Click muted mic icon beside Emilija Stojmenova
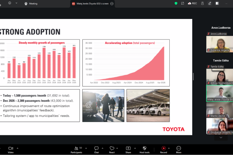Viewport: 233px width, 155px height. pyautogui.click(x=209, y=83)
